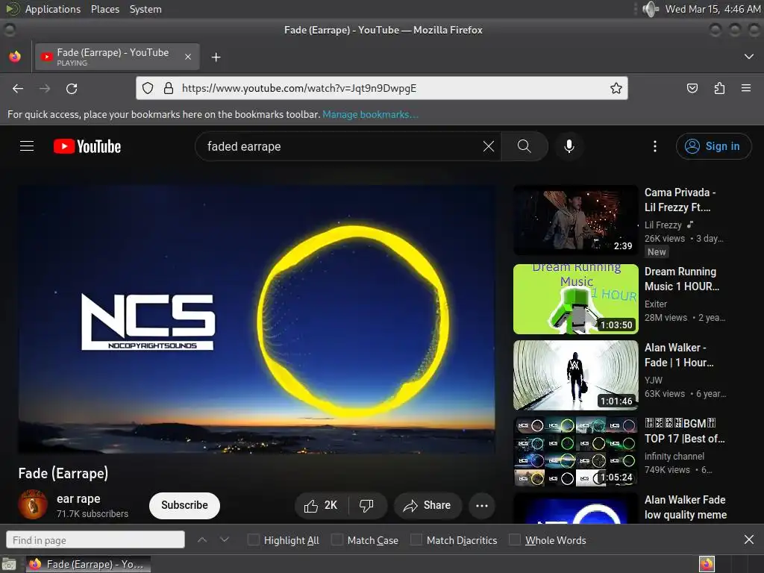Like the video with thumbs up
Screen dimensions: 764x573
[x=321, y=505]
